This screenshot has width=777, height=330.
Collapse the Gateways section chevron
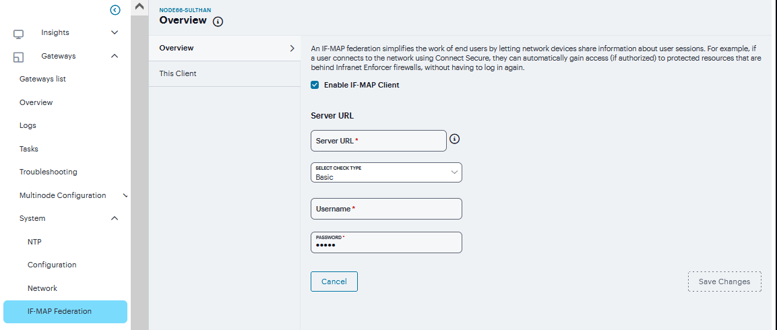click(115, 56)
